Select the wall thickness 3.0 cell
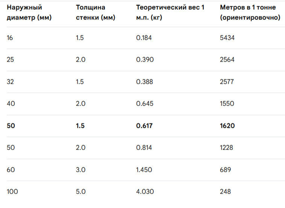Image resolution: width=285 pixels, height=208 pixels. pyautogui.click(x=81, y=170)
